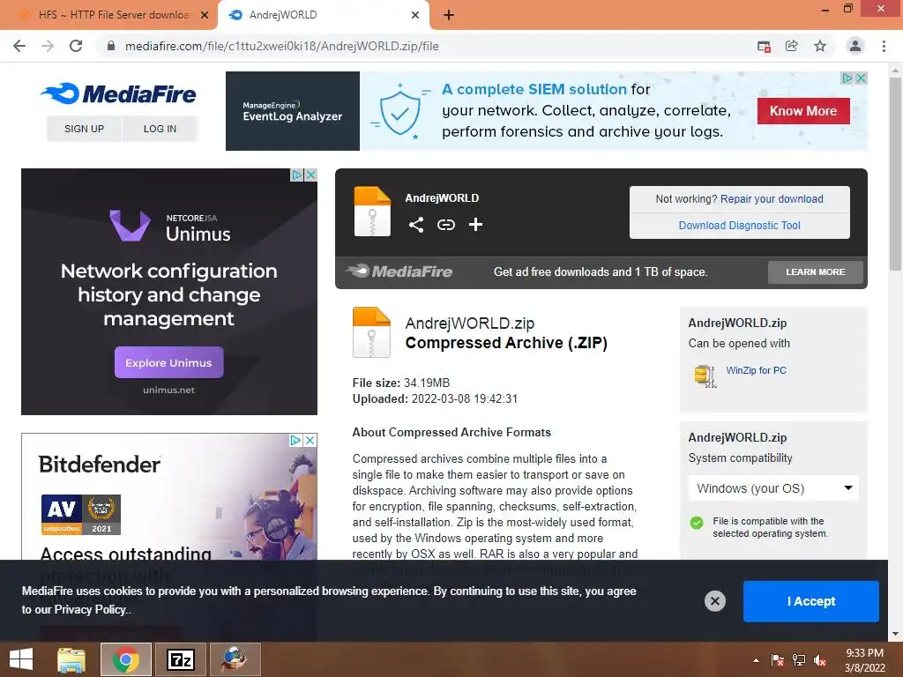Click the WinZip for PC icon
Image resolution: width=903 pixels, height=677 pixels.
point(705,376)
